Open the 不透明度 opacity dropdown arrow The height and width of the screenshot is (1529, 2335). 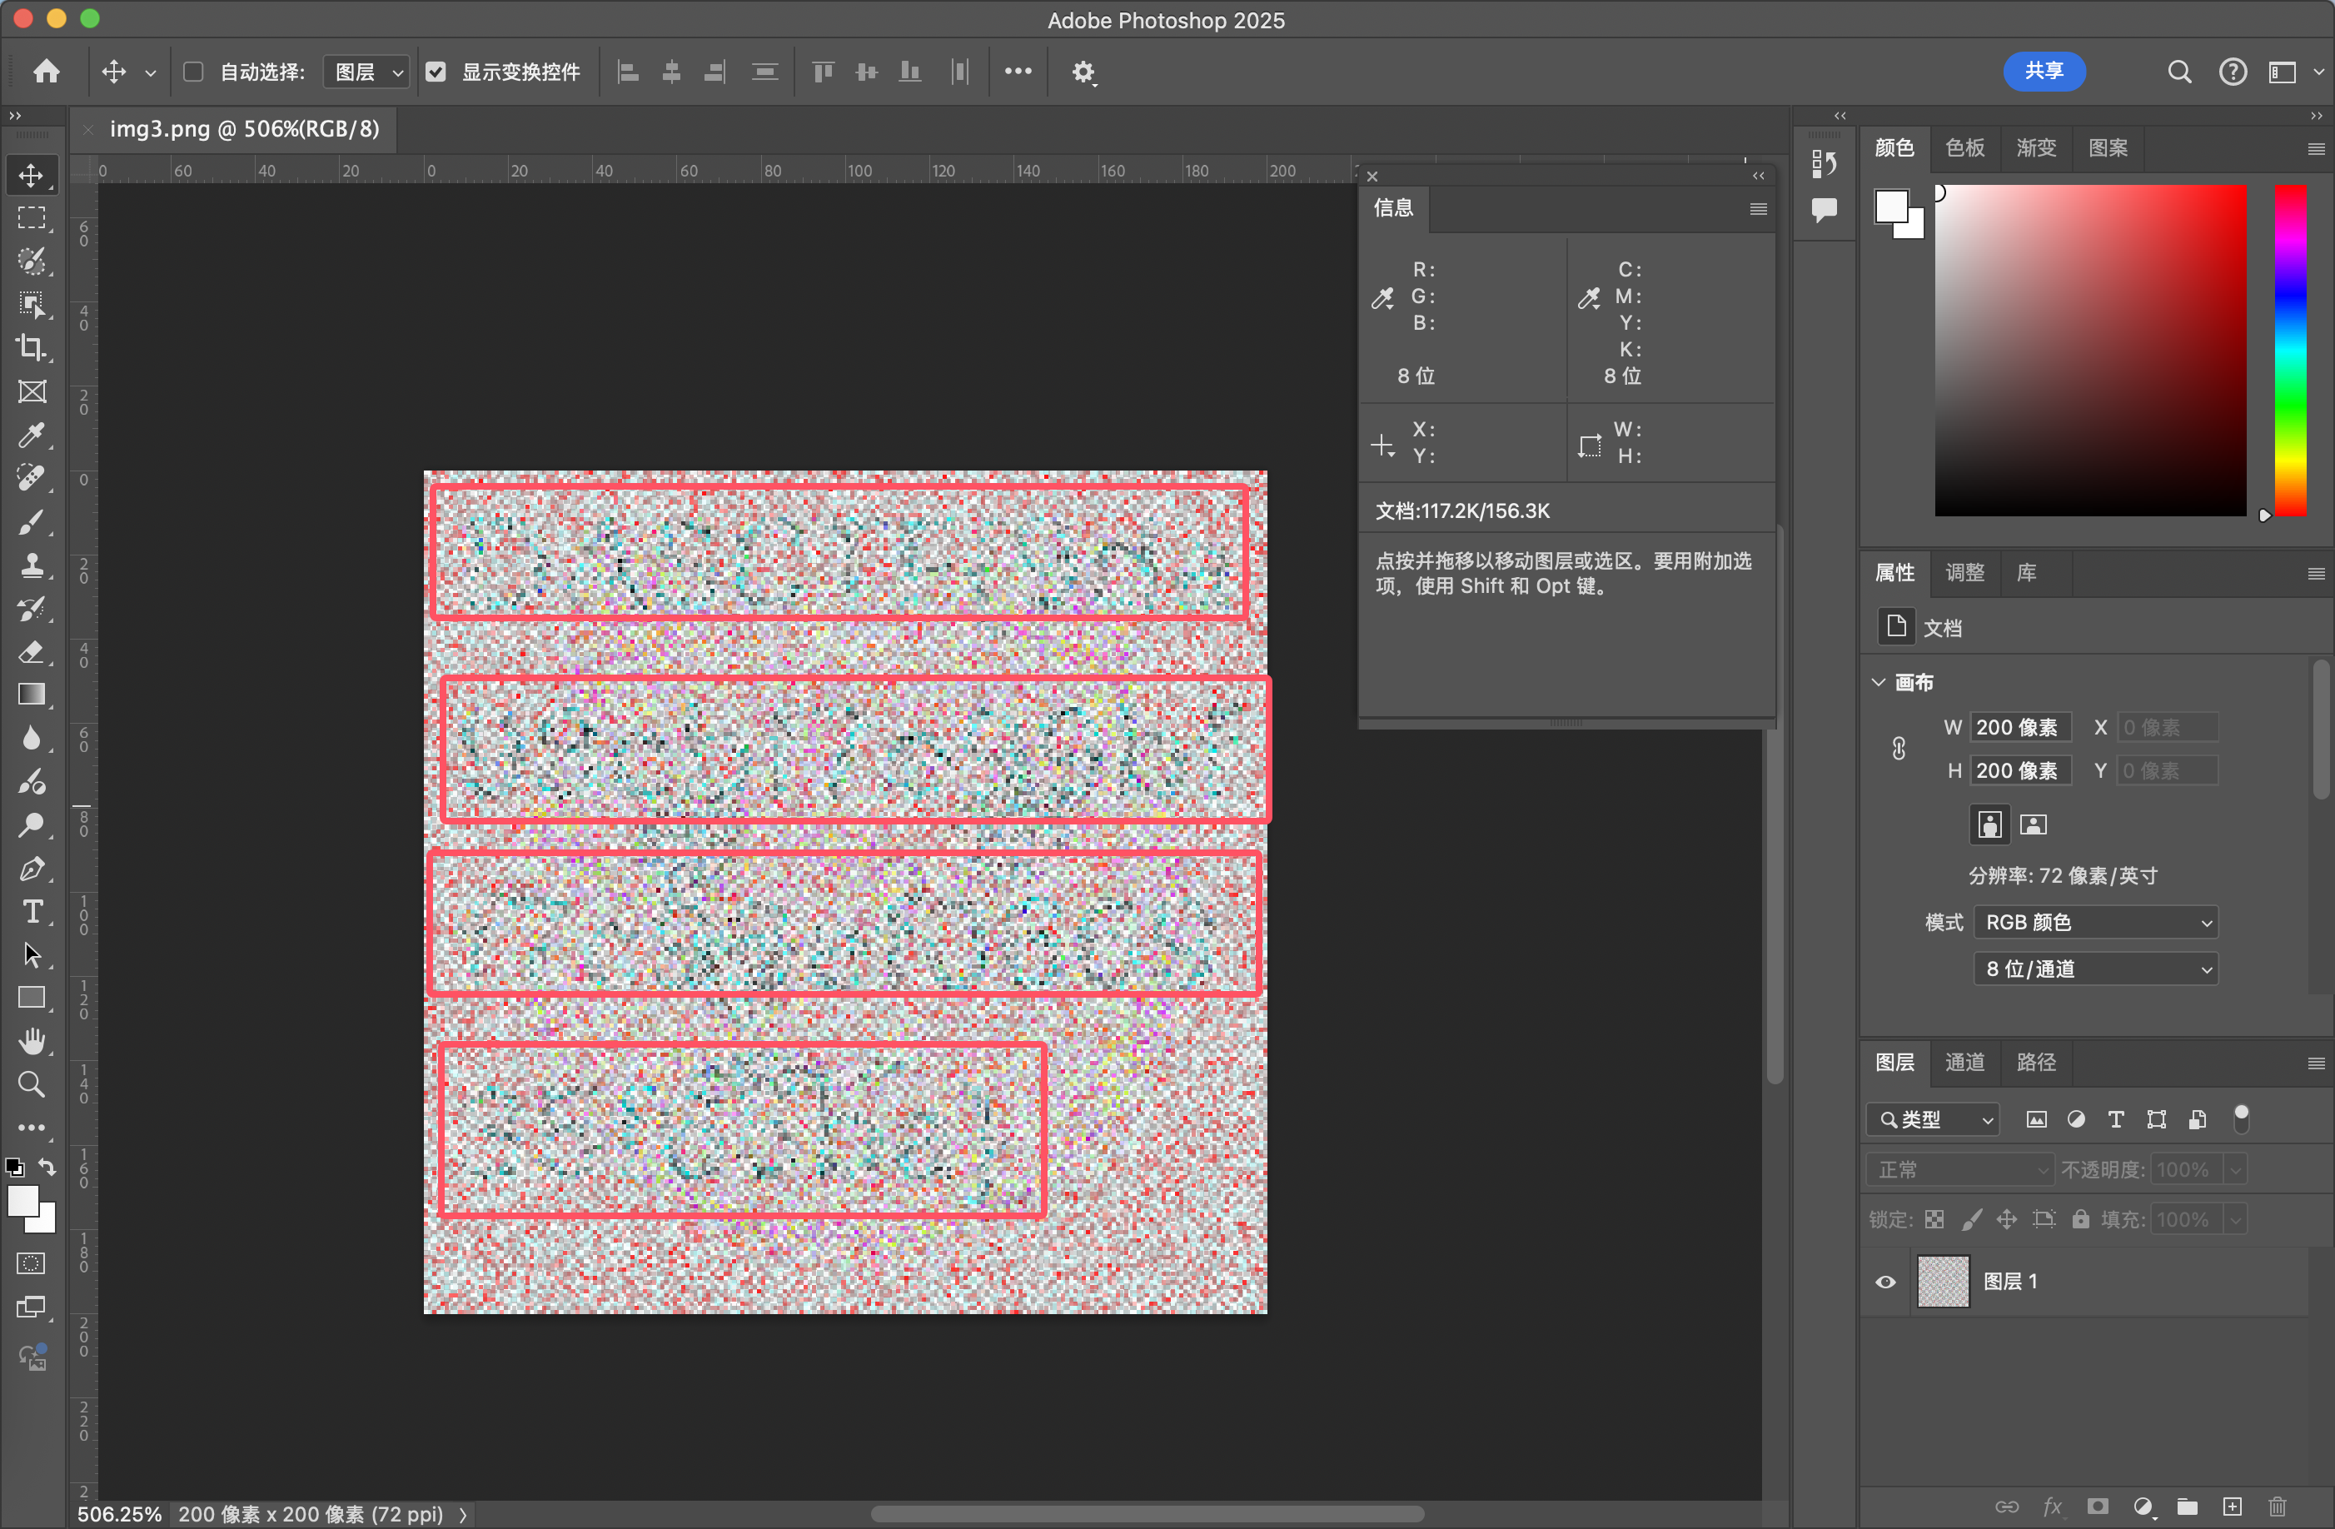[2236, 1169]
